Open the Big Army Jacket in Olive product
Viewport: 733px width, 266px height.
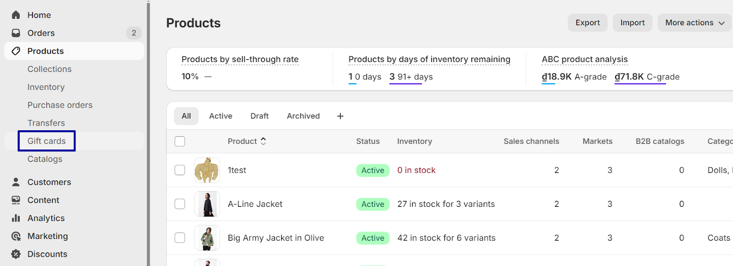click(x=276, y=238)
